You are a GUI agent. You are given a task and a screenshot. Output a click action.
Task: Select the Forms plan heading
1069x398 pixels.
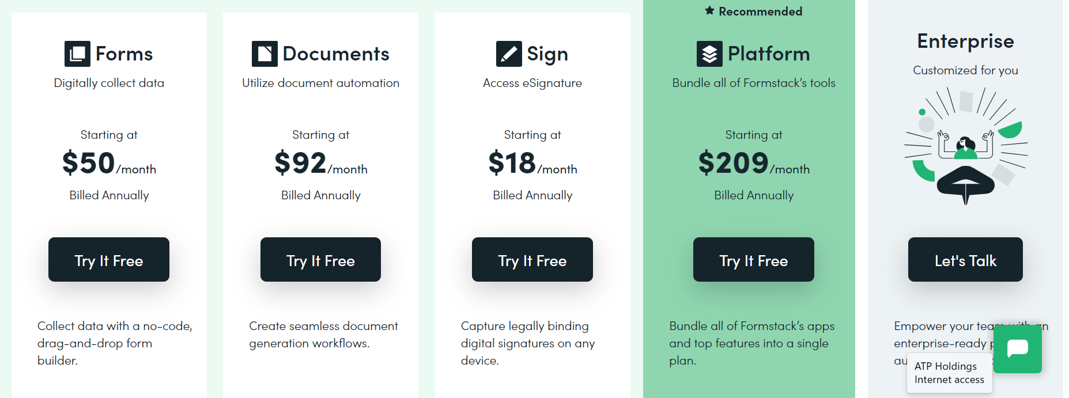pyautogui.click(x=124, y=53)
